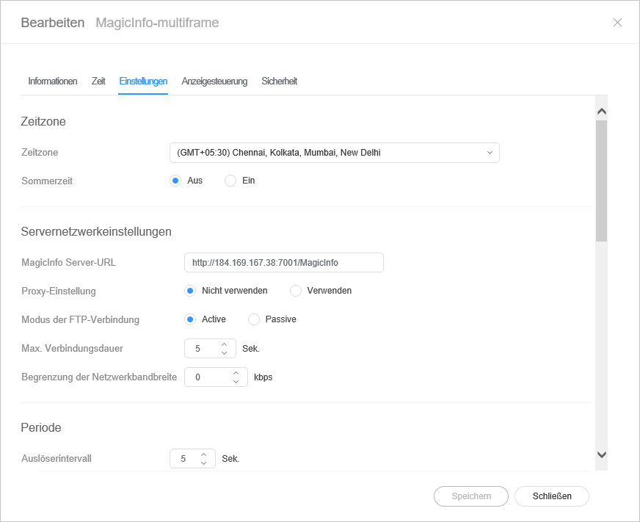Viewport: 640px width, 522px height.
Task: Switch to the Anzeigesteuerung tab
Action: click(x=214, y=81)
